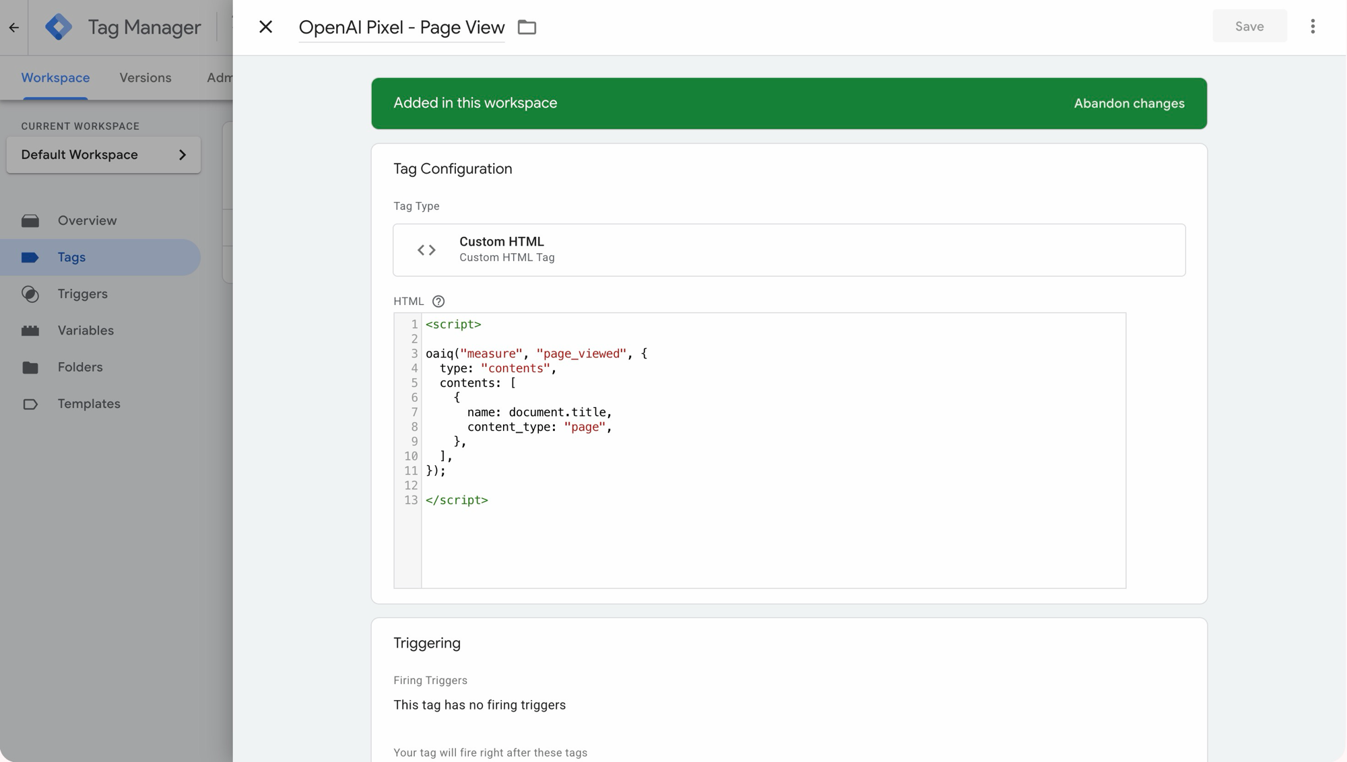
Task: Close the tag editor panel
Action: 265,27
